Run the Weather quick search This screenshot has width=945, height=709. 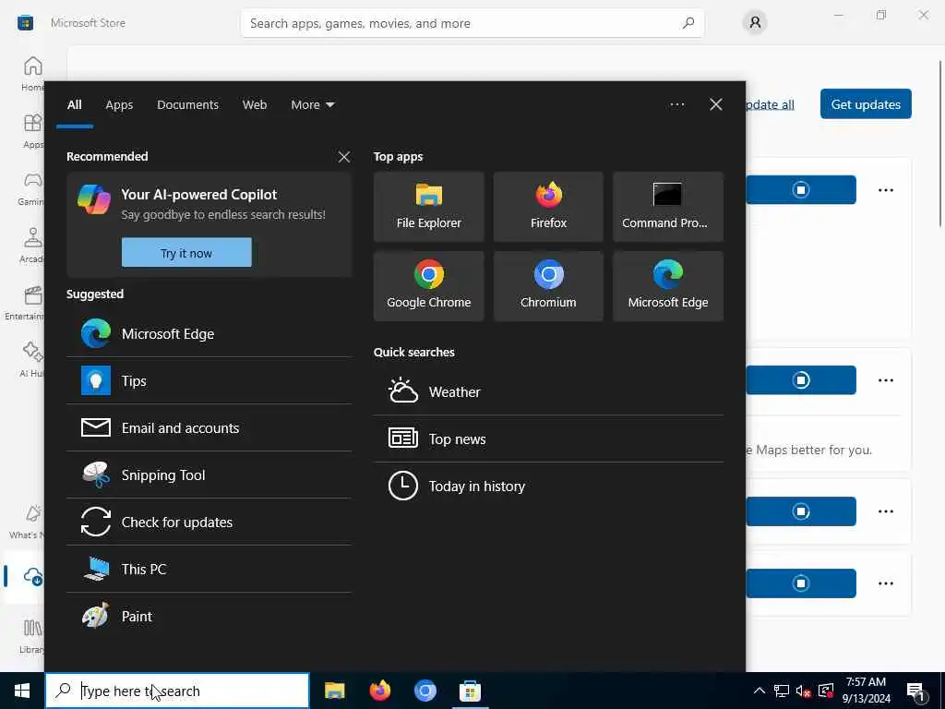(548, 391)
